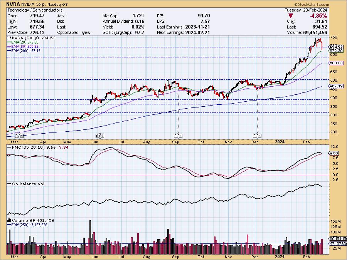Viewport: 347px width, 260px height.
Task: Click the Nasdaq GS exchange label
Action: point(57,4)
